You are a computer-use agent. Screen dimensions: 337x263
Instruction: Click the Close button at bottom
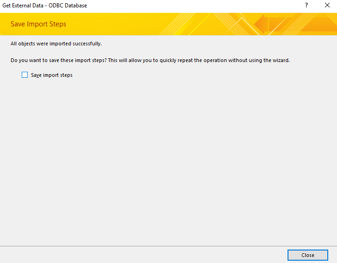click(x=307, y=255)
